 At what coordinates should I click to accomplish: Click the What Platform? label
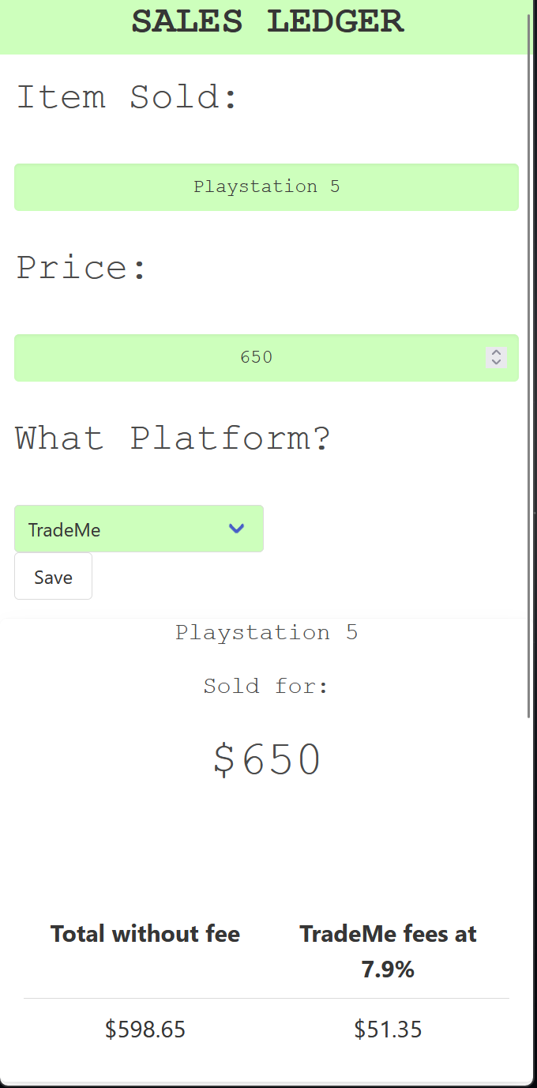[x=173, y=438]
